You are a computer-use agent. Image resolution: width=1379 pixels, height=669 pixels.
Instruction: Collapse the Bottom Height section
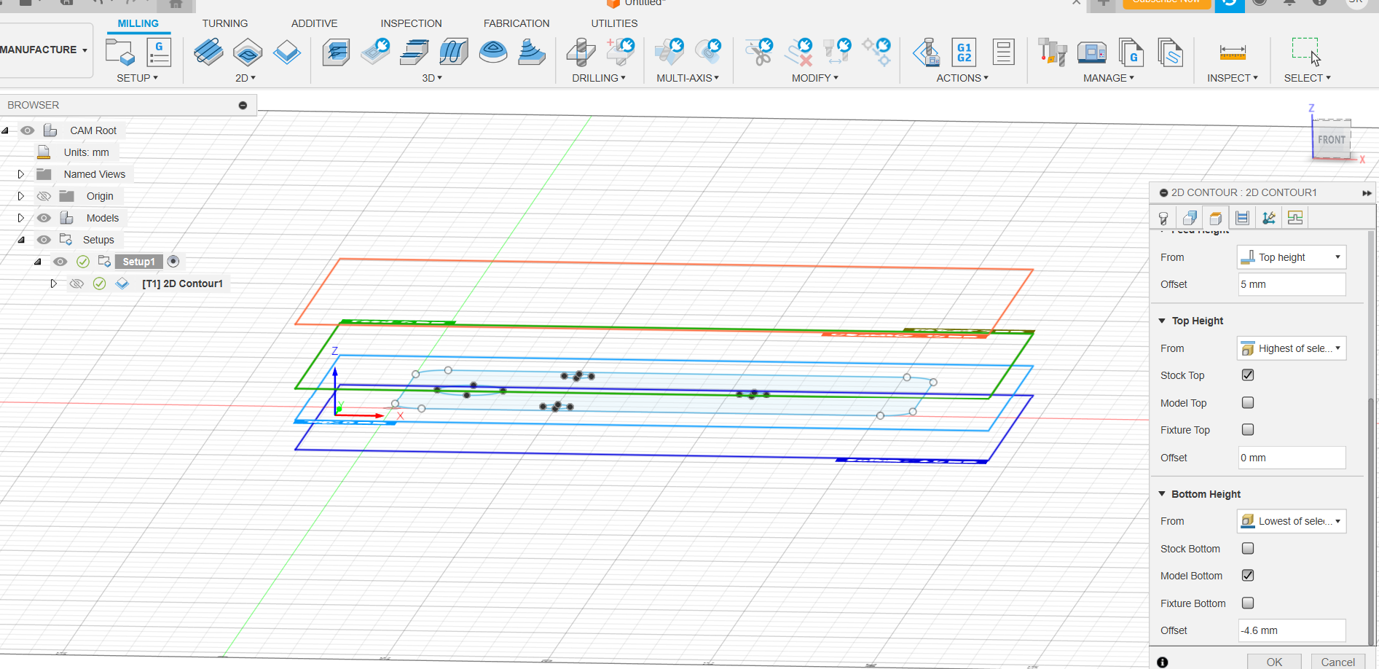click(x=1162, y=493)
